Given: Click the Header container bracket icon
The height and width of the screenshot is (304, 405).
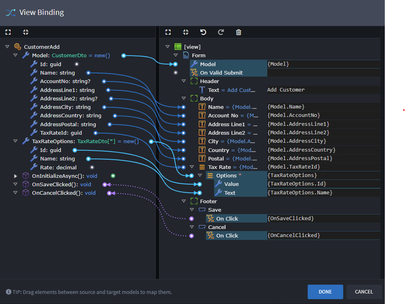Looking at the screenshot, I should (194, 81).
